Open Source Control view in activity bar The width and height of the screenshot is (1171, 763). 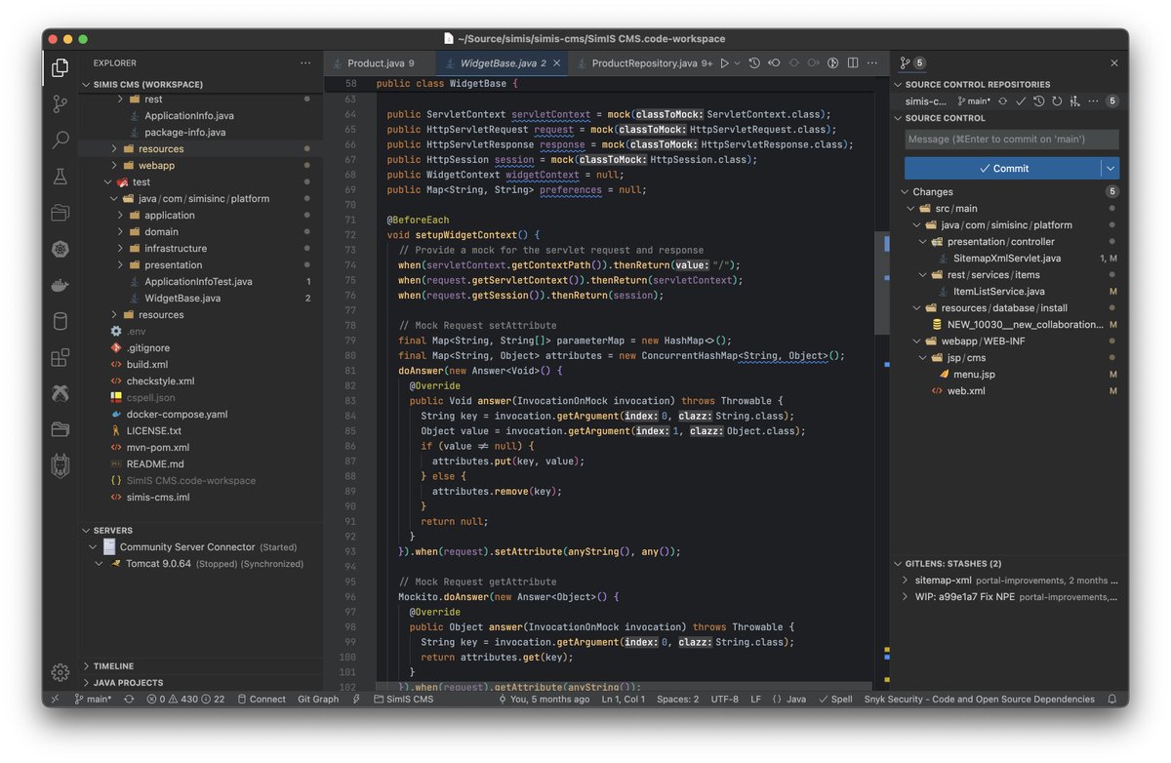(61, 103)
